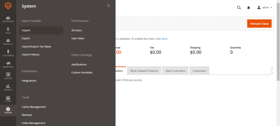The width and height of the screenshot is (280, 126).
Task: Switch to New Customers tab
Action: point(175,71)
